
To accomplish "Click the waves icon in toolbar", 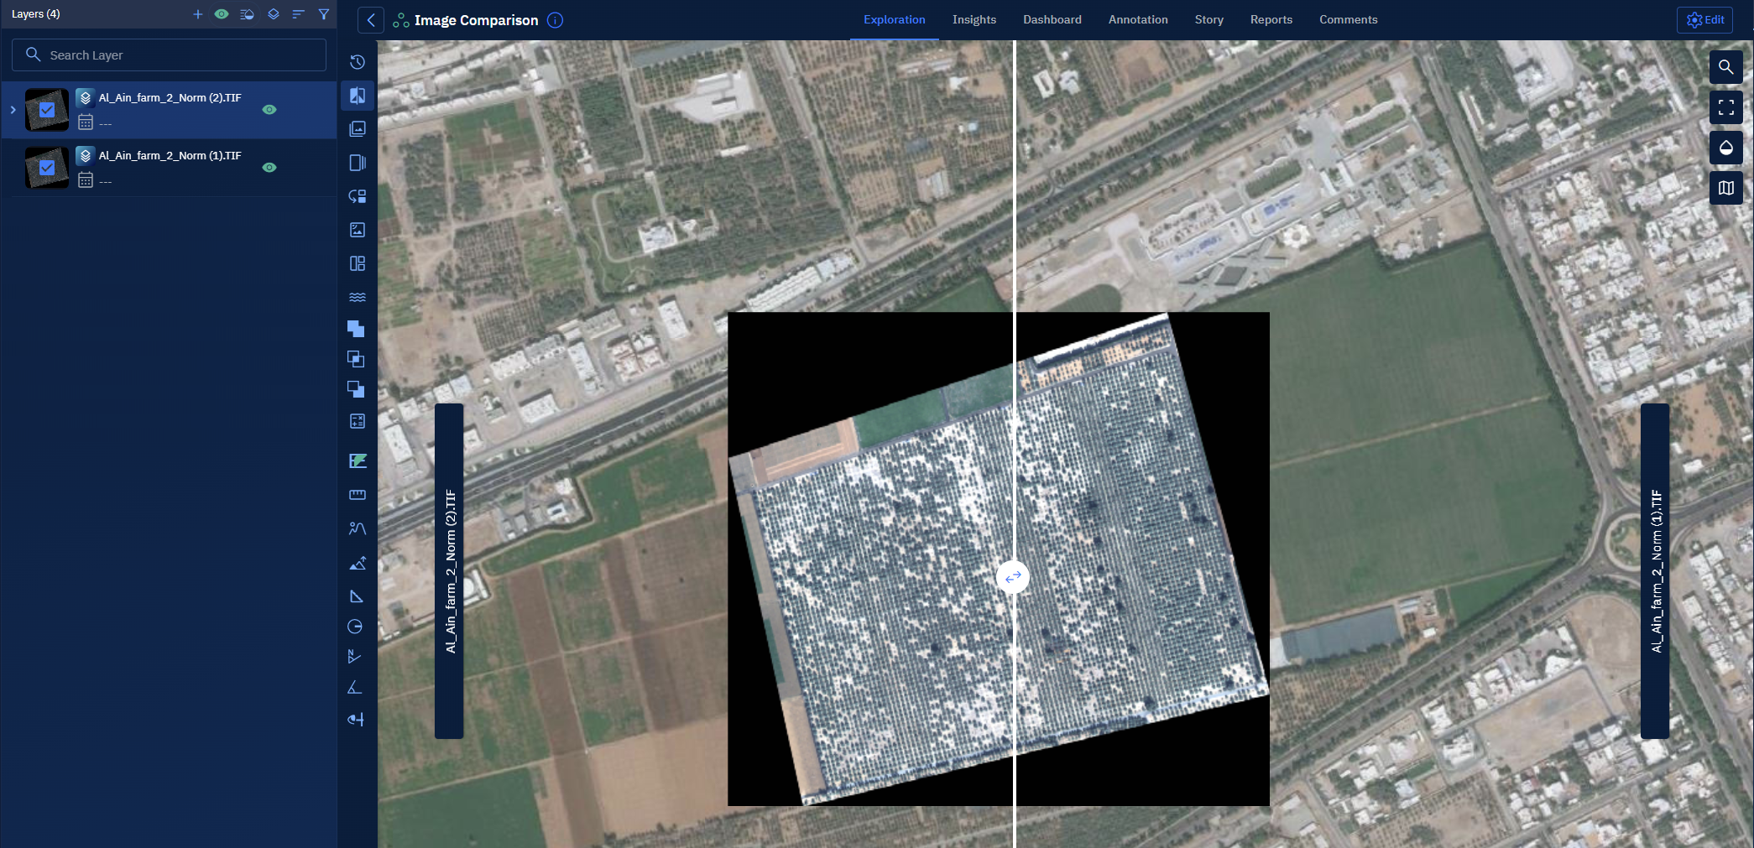I will (357, 297).
